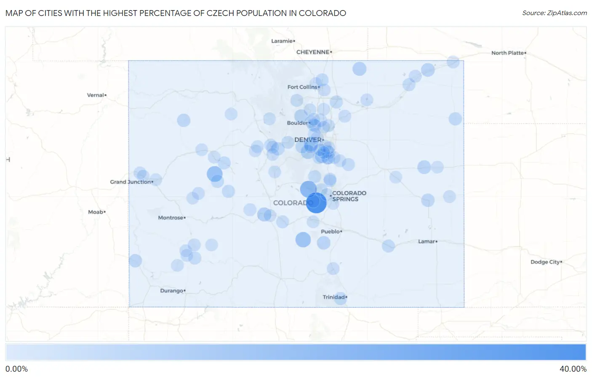592x378 pixels.
Task: Click the Moab label
Action: click(96, 212)
